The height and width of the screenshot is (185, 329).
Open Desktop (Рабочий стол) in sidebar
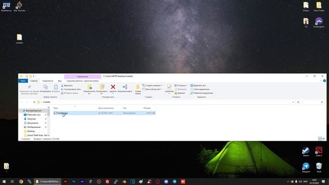[x=33, y=115]
